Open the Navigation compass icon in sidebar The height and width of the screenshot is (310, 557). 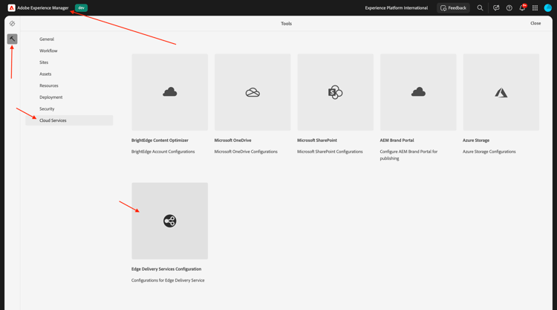point(12,24)
